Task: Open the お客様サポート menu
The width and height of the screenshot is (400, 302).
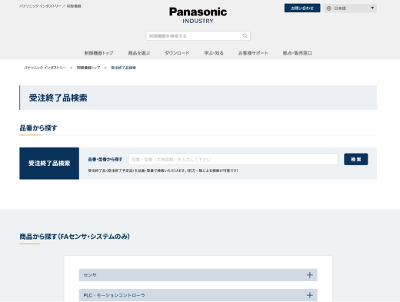Action: coord(253,53)
